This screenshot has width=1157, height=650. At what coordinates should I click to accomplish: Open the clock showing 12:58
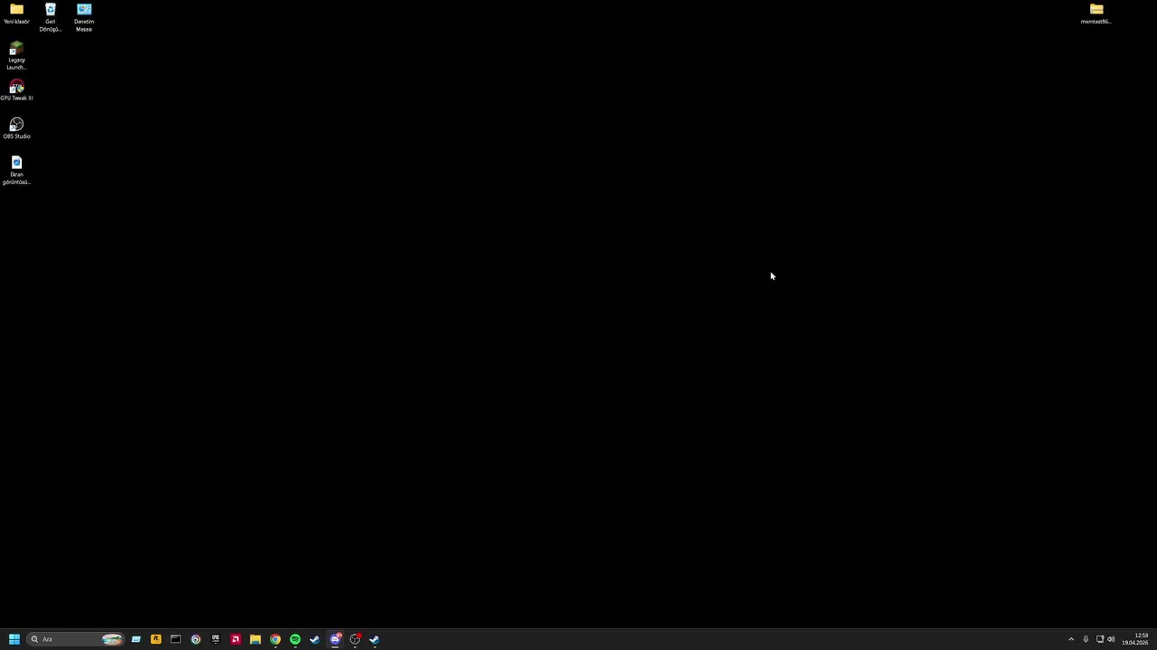[1135, 639]
